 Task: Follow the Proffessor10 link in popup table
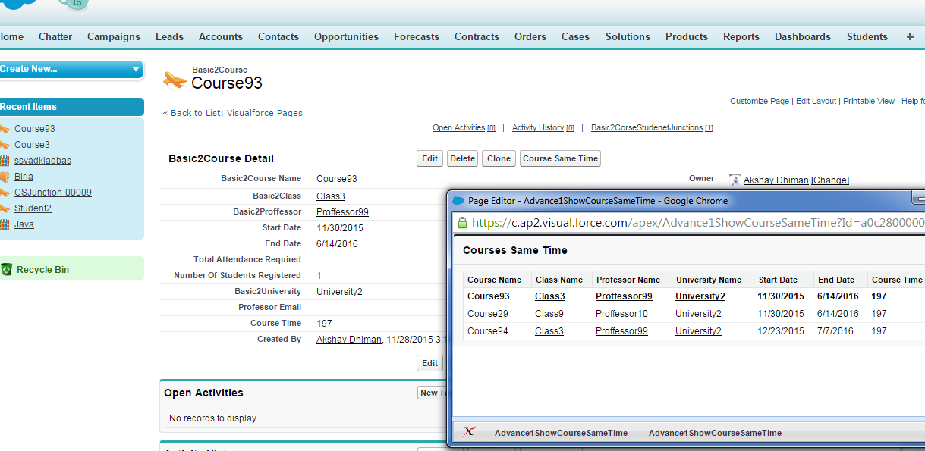(x=621, y=314)
